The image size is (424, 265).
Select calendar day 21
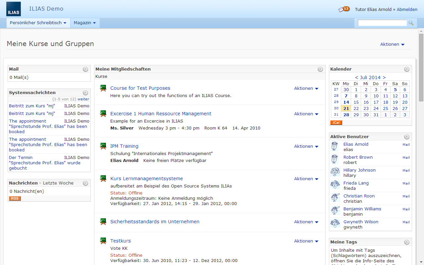[x=346, y=108]
